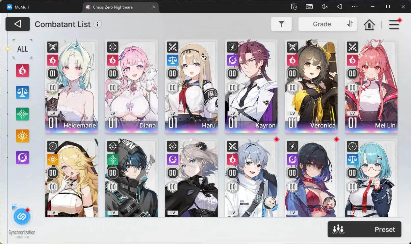The image size is (411, 244).
Task: Open the Combatant List info icon
Action: point(97,24)
